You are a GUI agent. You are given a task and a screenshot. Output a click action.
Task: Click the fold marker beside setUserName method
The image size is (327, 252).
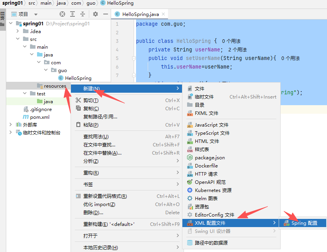click(x=133, y=58)
